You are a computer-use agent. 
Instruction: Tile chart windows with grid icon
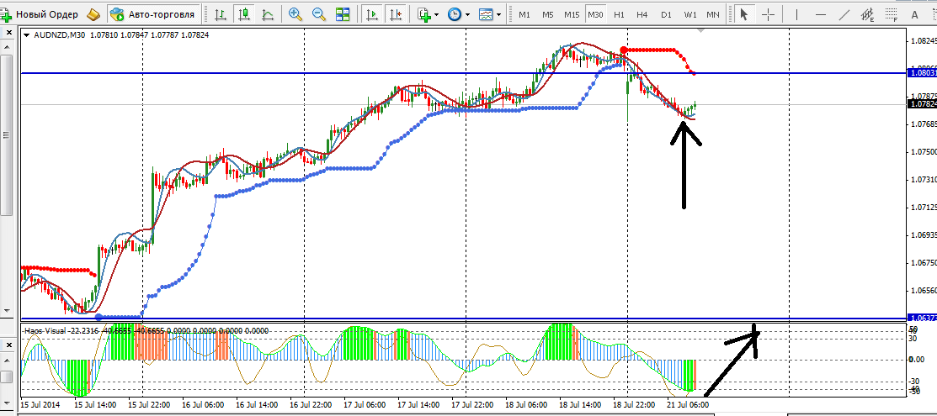[343, 14]
